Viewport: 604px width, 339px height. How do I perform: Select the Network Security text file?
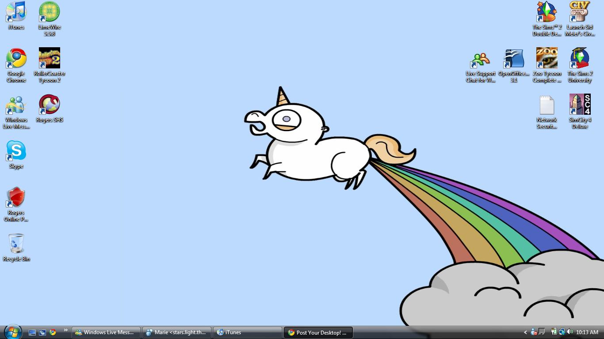(547, 106)
